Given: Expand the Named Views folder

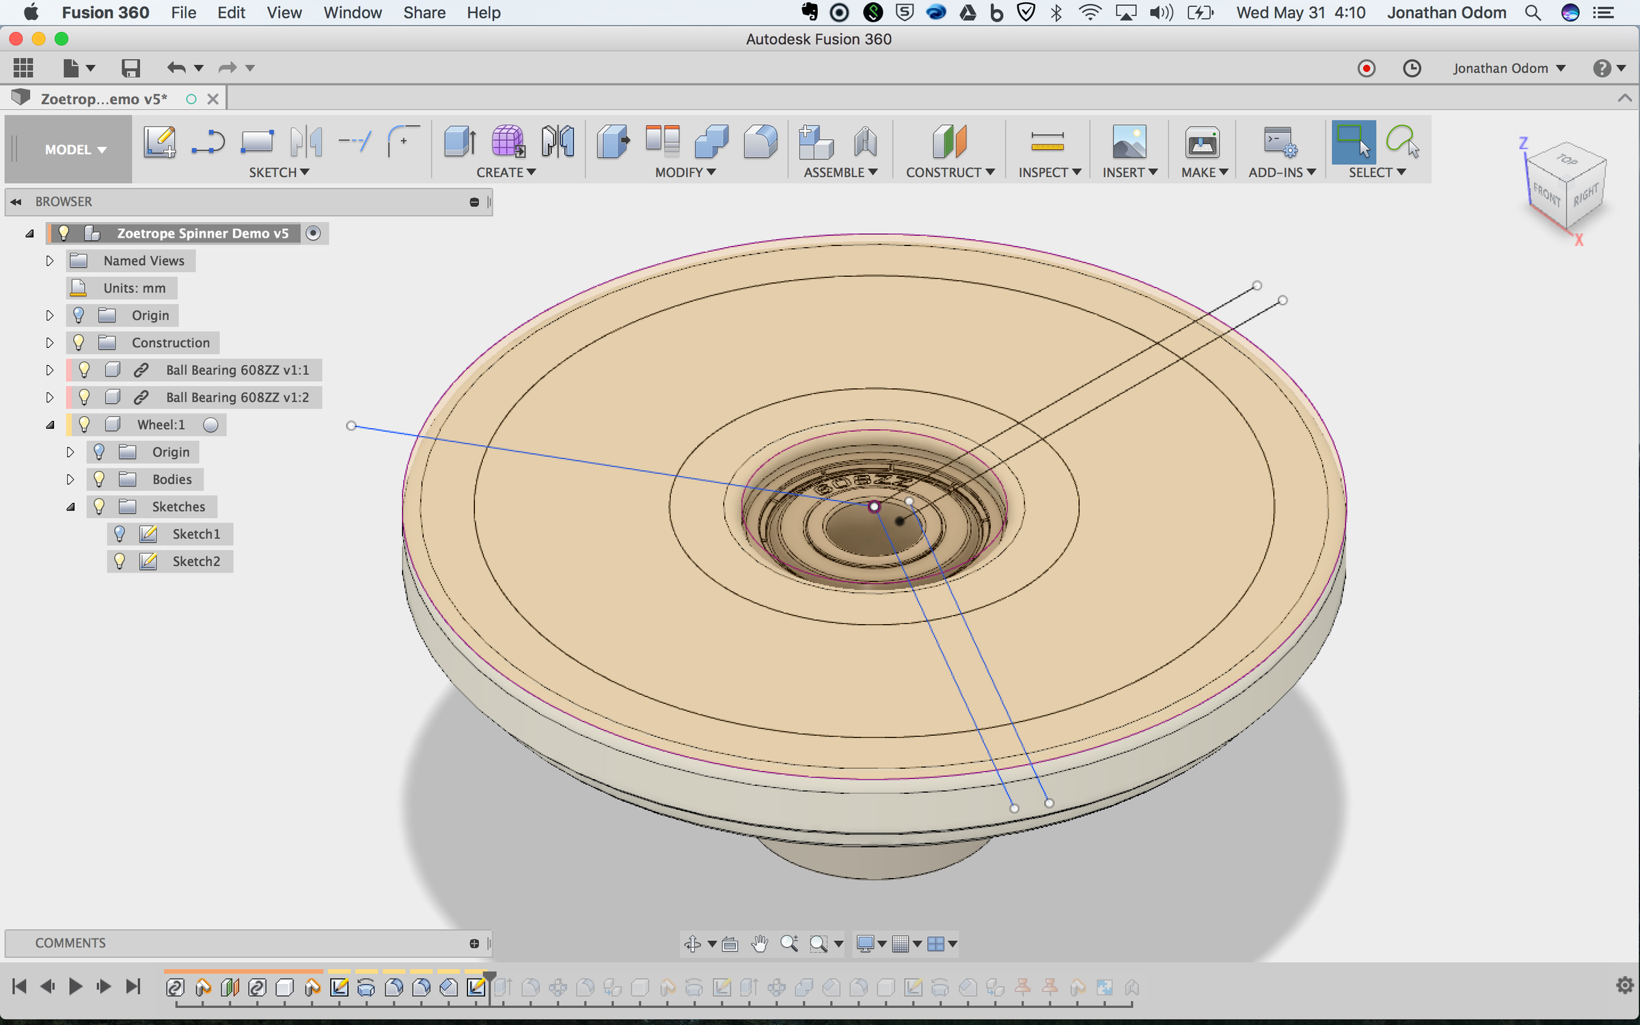Looking at the screenshot, I should (x=49, y=260).
